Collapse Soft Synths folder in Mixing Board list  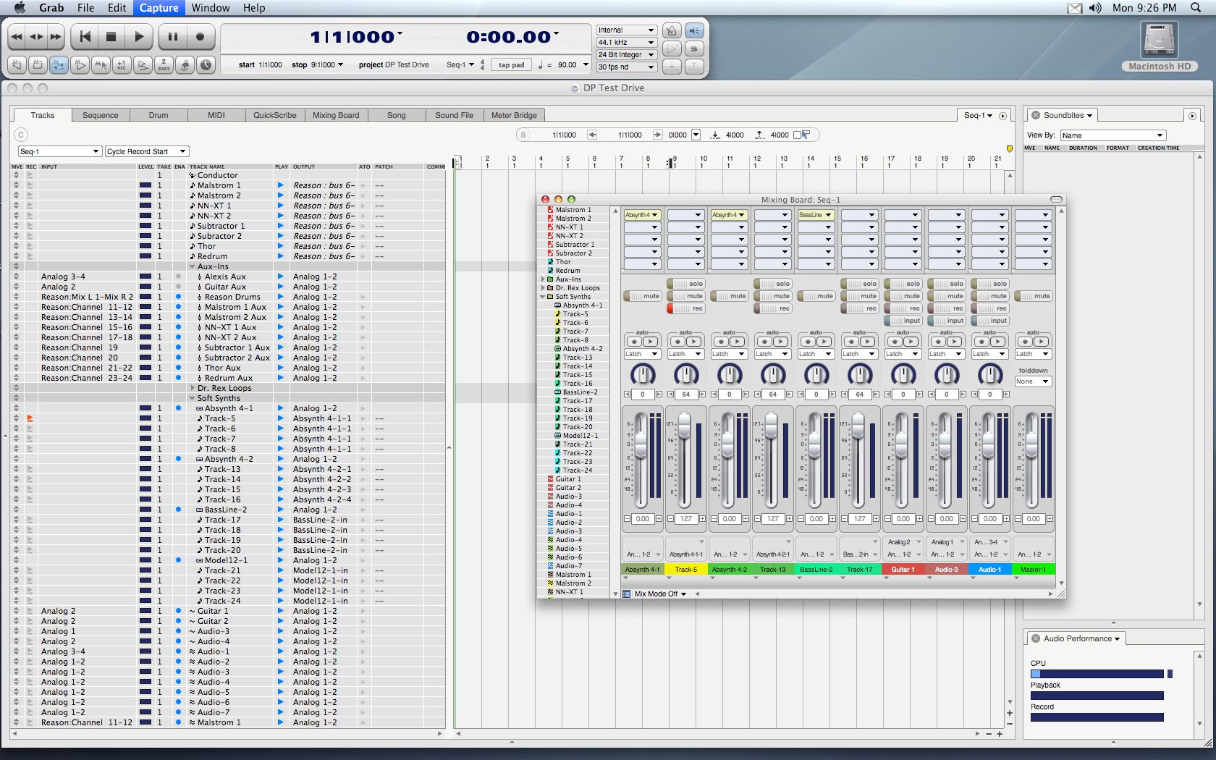coord(542,297)
